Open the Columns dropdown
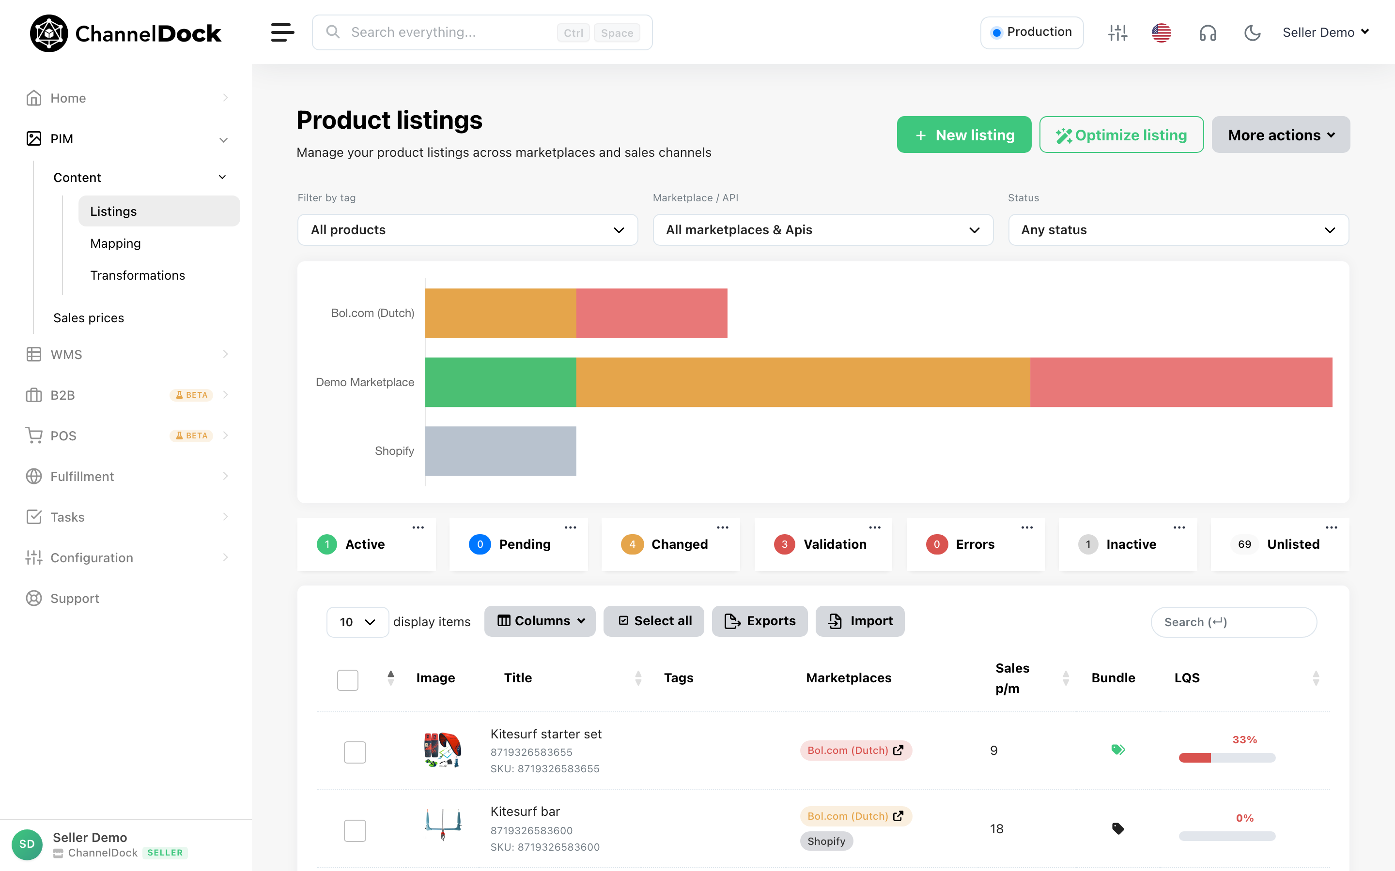This screenshot has width=1395, height=871. coord(540,621)
